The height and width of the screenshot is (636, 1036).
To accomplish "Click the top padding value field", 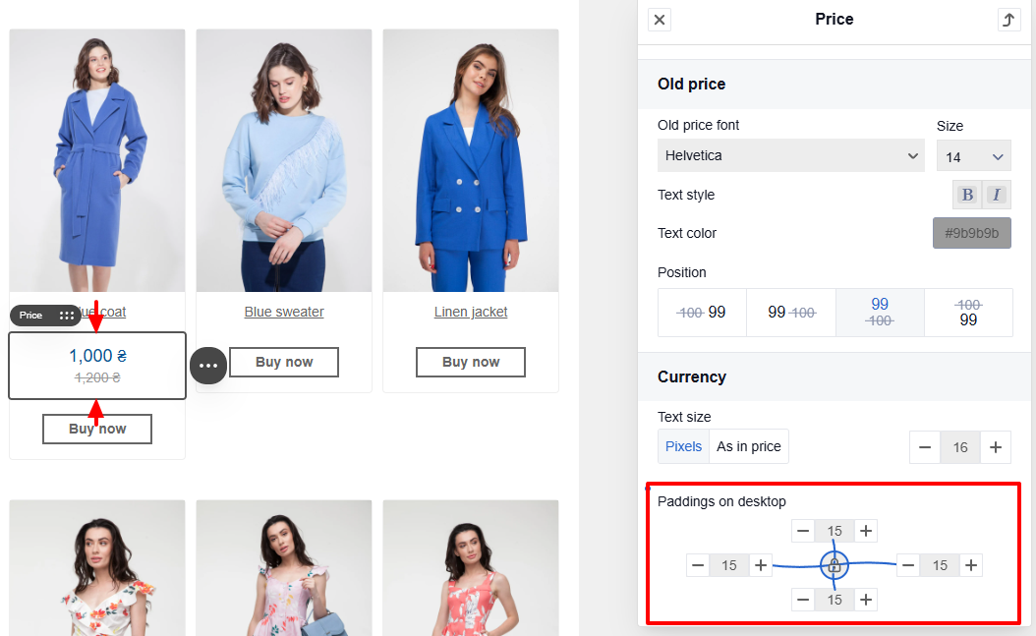I will (x=835, y=531).
